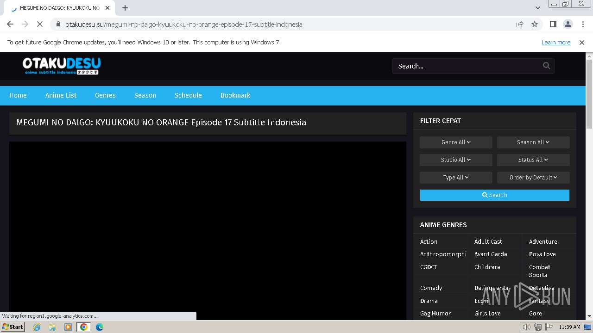Image resolution: width=593 pixels, height=333 pixels.
Task: Open the Anime List menu item
Action: tap(61, 95)
